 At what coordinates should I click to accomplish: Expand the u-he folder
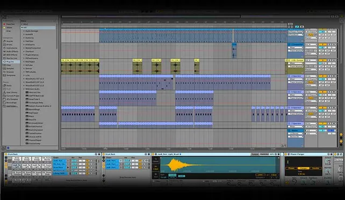point(24,75)
